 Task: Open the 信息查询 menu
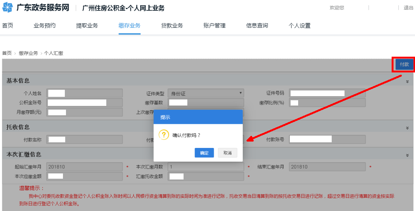click(257, 26)
